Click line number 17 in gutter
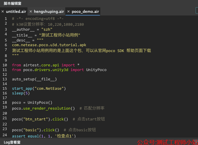This screenshot has height=145, width=198. (x=5, y=98)
